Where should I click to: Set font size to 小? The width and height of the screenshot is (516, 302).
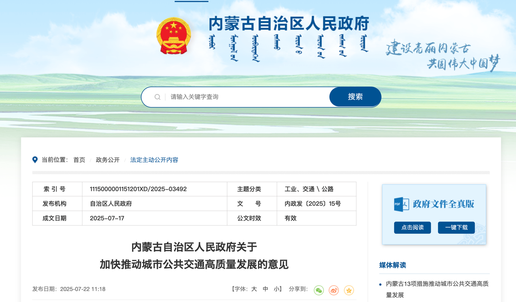tap(277, 289)
